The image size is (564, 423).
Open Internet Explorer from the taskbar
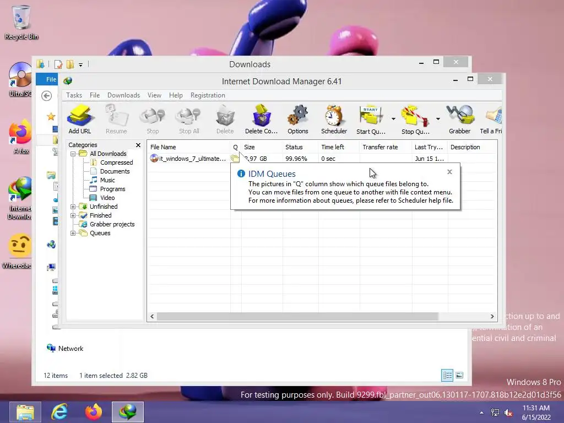59,412
